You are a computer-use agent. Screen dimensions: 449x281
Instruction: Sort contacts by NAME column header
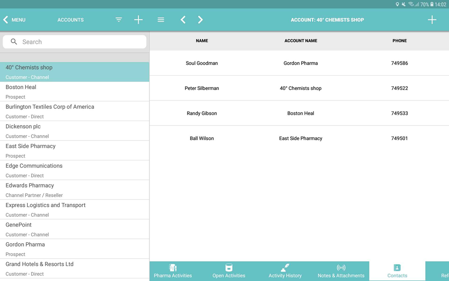[202, 41]
